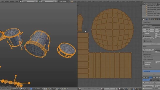Expand the Performance panel
160x90 pixels.
coord(143,55)
